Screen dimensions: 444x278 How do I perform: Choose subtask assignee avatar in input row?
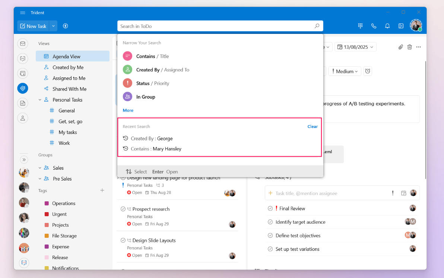[x=413, y=193]
